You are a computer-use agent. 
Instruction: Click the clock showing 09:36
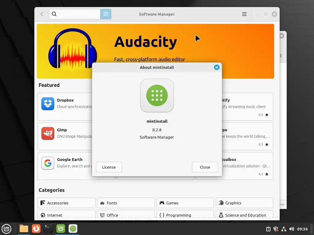pyautogui.click(x=302, y=229)
